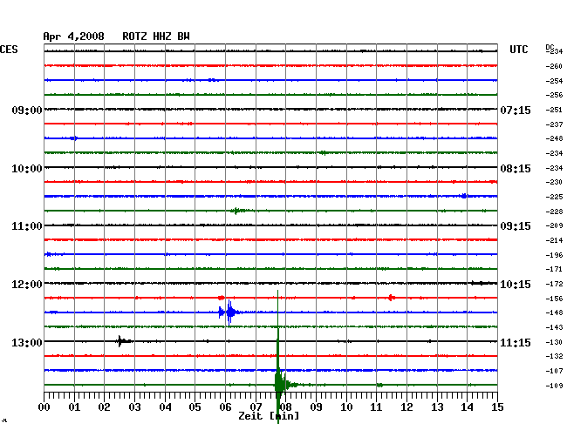The width and height of the screenshot is (567, 430).
Task: Click the 'Zeit [min]' axis title
Action: (269, 416)
